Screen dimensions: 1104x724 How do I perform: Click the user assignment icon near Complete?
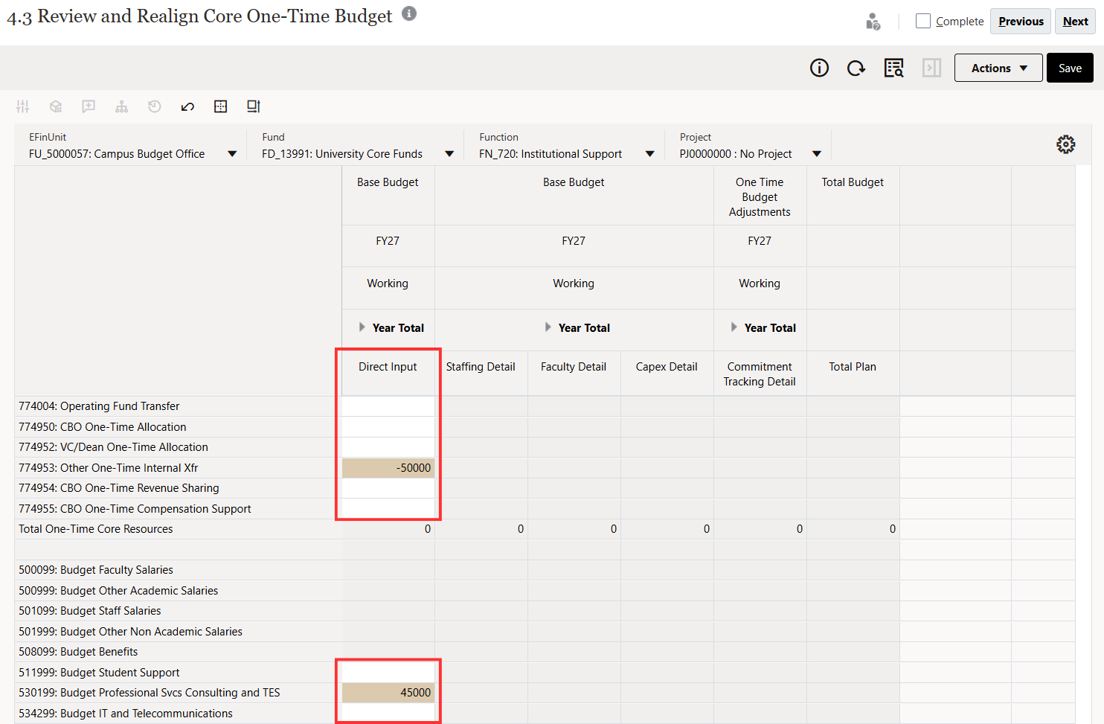[x=873, y=21]
